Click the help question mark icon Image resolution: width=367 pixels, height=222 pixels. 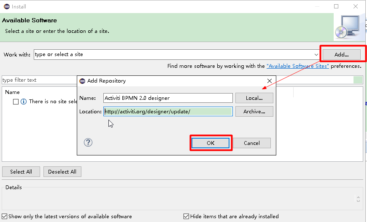(x=88, y=142)
